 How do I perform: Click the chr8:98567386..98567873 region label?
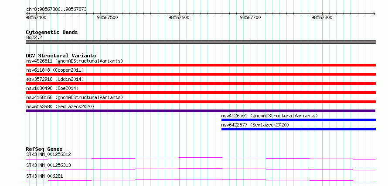click(x=56, y=10)
